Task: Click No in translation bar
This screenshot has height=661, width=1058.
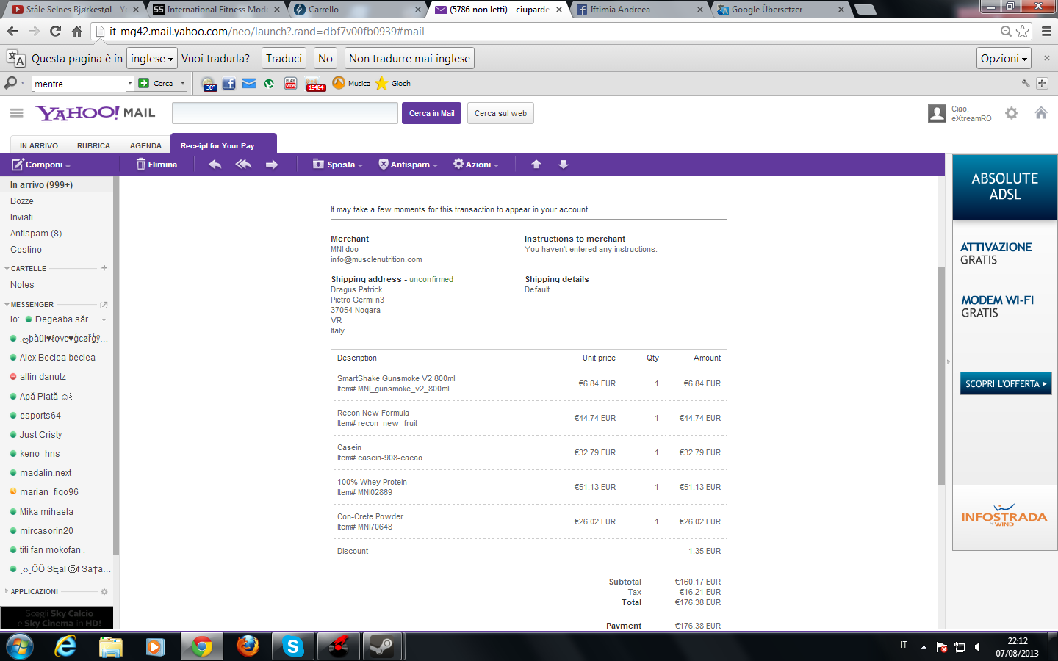Action: pyautogui.click(x=325, y=59)
